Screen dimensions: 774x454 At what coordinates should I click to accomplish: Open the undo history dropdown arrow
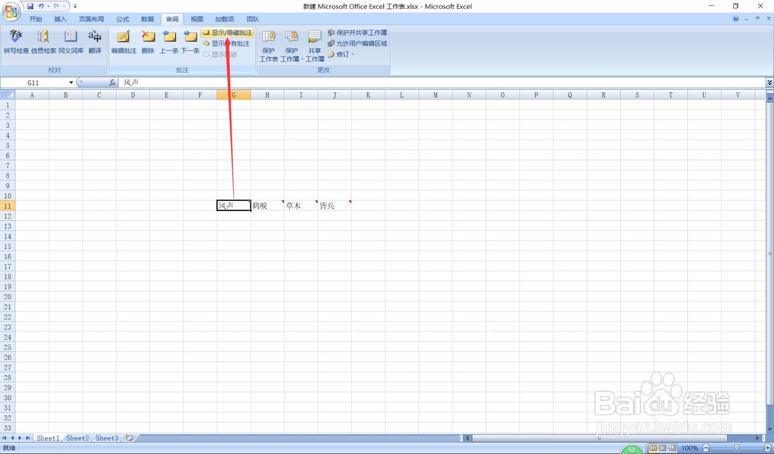click(x=48, y=6)
